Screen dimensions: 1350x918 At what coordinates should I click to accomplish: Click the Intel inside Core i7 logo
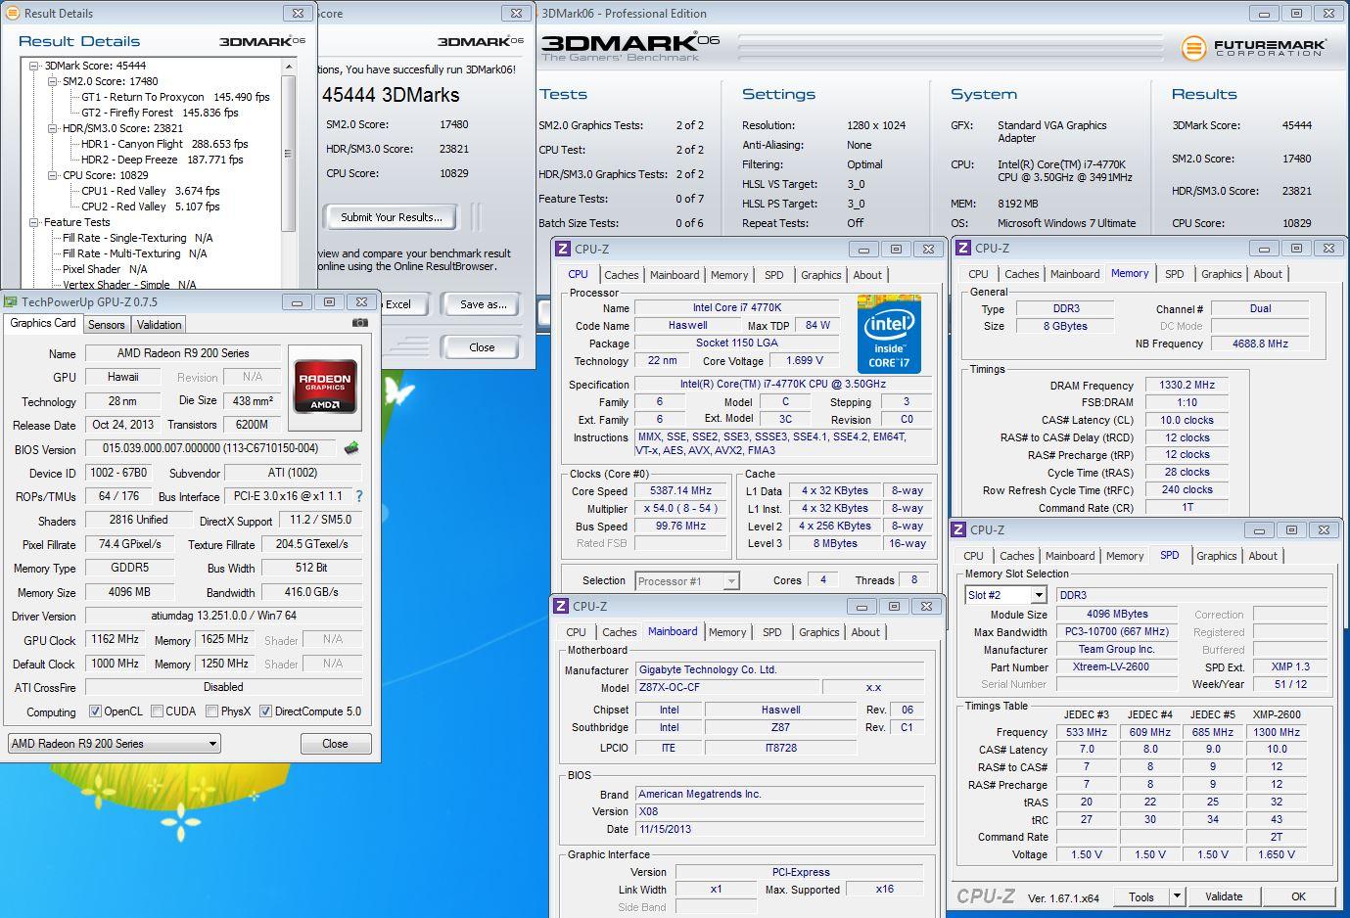tap(889, 334)
